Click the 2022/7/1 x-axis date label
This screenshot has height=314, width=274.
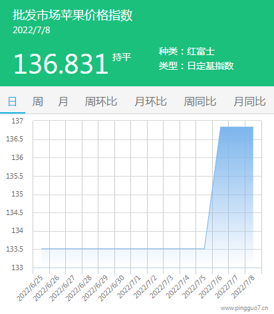point(129,287)
